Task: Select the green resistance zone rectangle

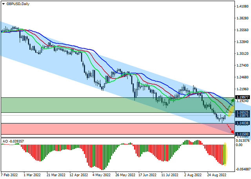Action: click(118, 105)
